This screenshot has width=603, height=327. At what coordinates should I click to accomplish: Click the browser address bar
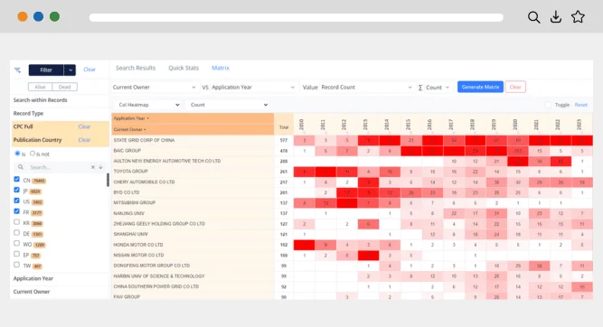tap(297, 17)
